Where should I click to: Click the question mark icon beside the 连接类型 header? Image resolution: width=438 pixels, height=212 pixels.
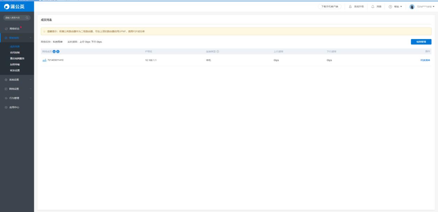click(218, 52)
